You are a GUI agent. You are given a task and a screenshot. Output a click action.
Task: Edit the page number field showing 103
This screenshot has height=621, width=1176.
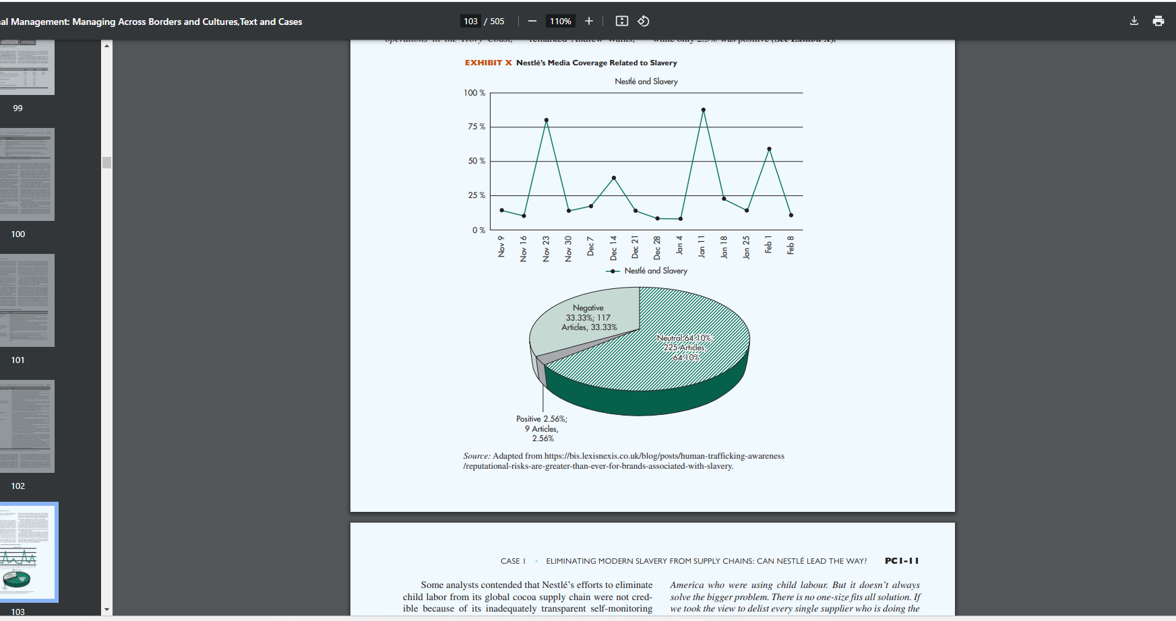click(x=470, y=21)
